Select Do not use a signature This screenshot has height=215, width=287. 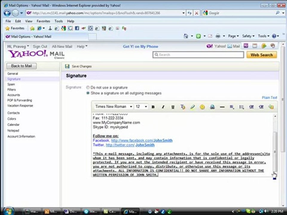click(88, 87)
